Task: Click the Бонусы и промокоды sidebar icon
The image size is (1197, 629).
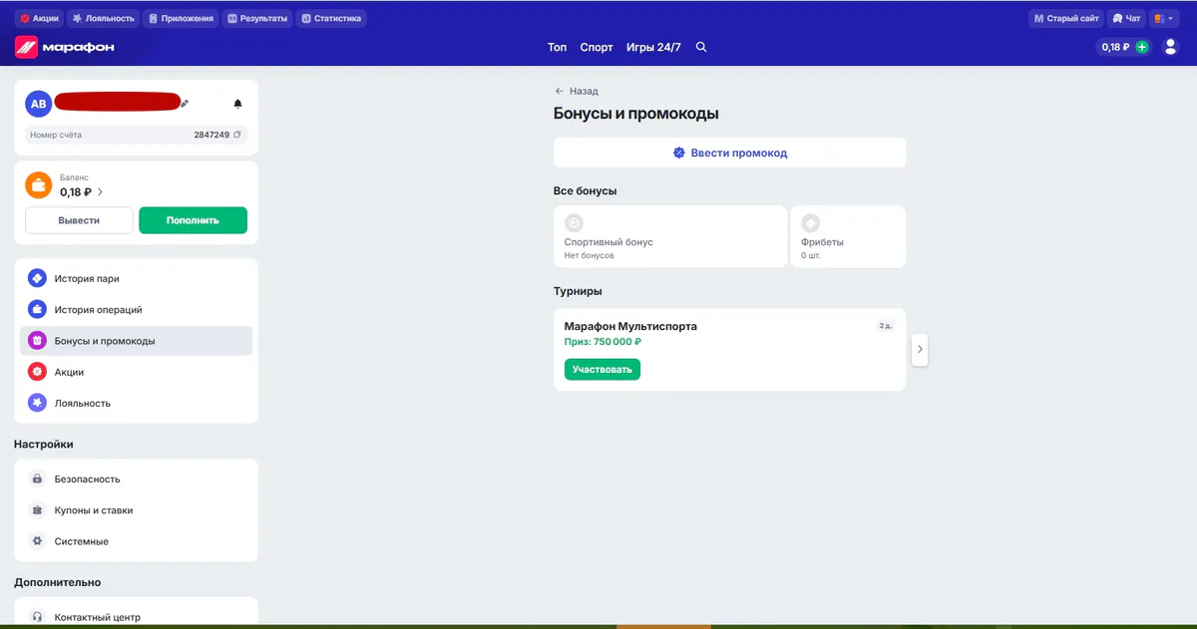Action: [37, 341]
